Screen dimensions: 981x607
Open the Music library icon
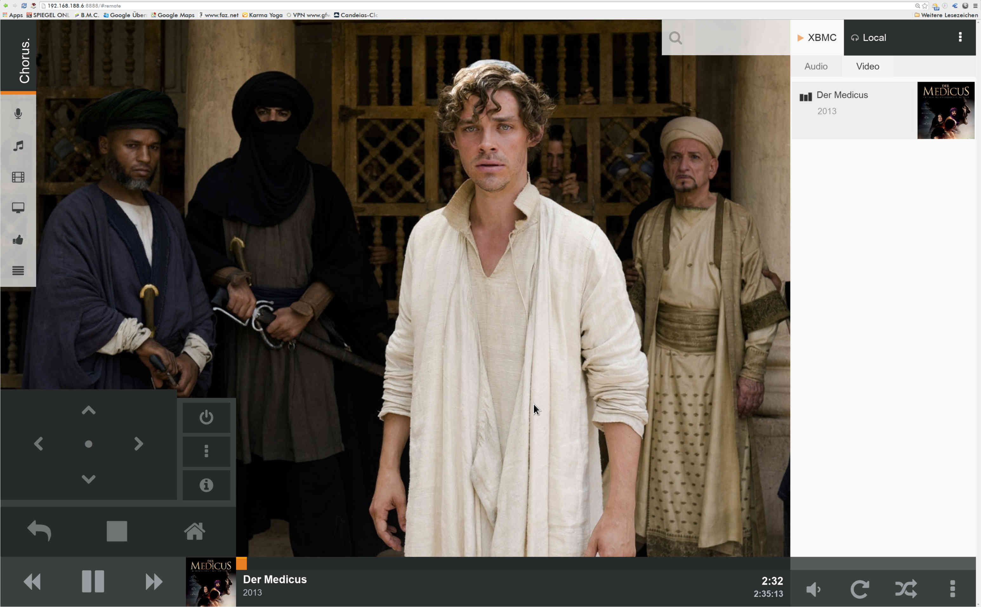[18, 146]
